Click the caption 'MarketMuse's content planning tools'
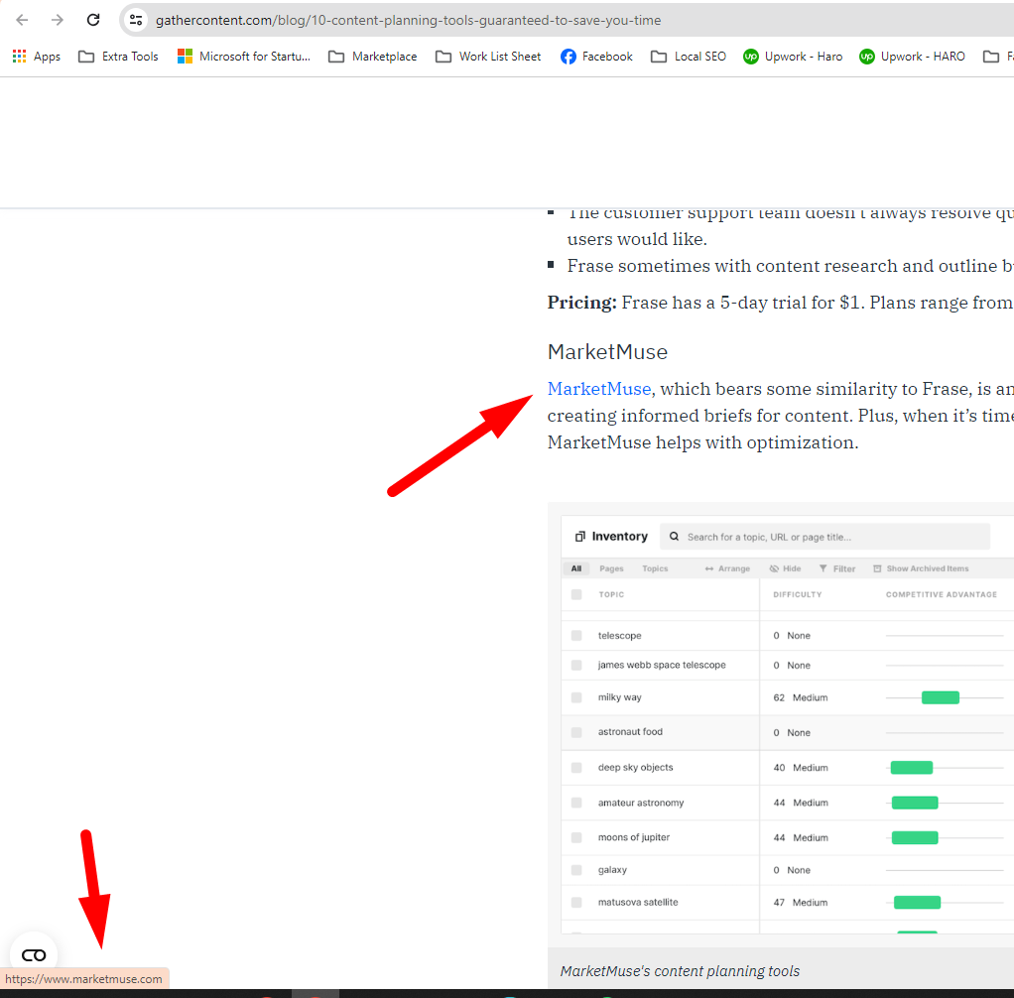The height and width of the screenshot is (998, 1014). point(680,971)
